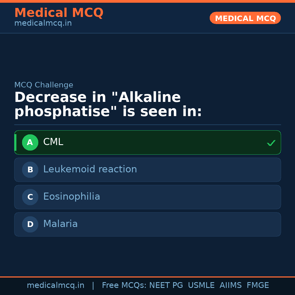Open the medicalmcq.in link in footer
The width and height of the screenshot is (295, 295).
coord(55,285)
